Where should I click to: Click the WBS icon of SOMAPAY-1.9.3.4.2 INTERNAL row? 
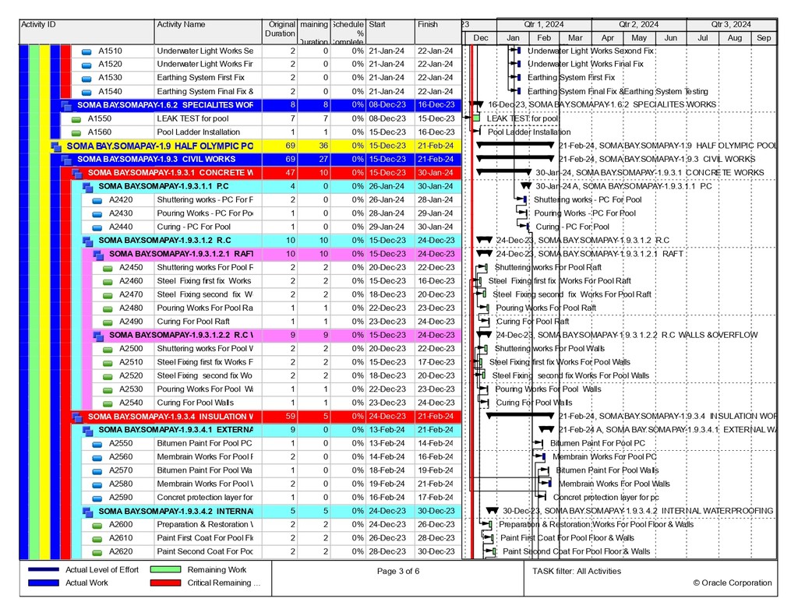coord(87,512)
